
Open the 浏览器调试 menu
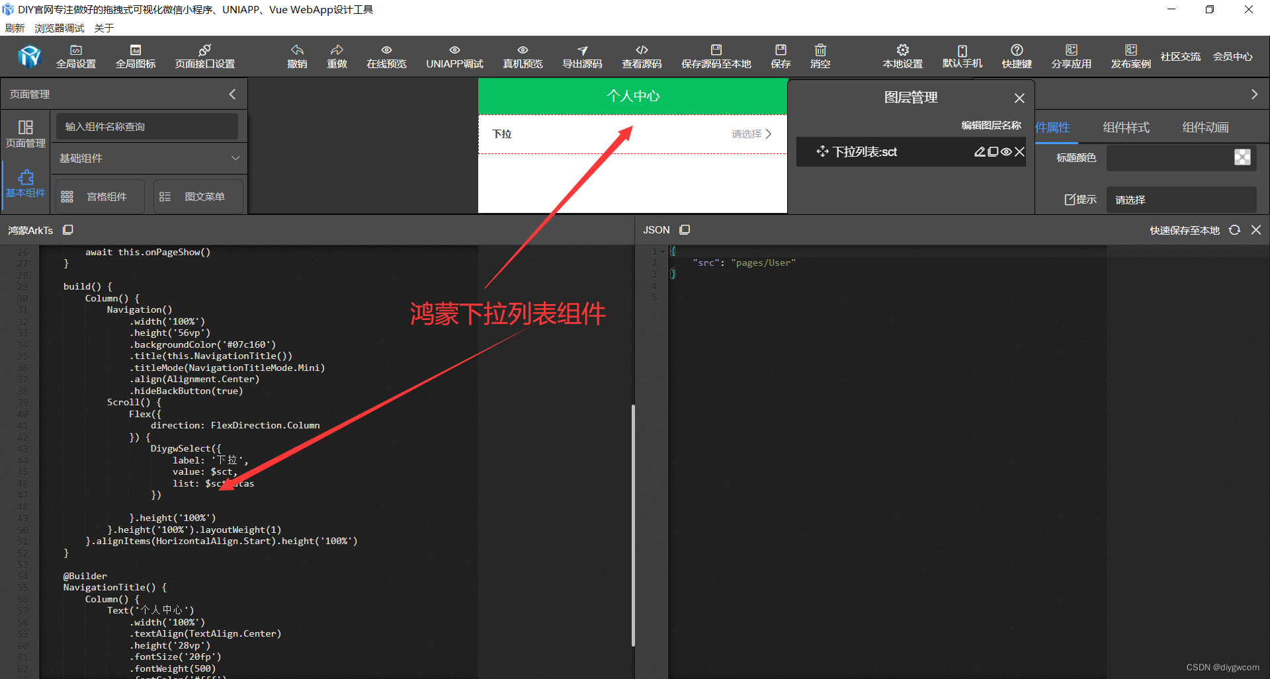pyautogui.click(x=60, y=28)
